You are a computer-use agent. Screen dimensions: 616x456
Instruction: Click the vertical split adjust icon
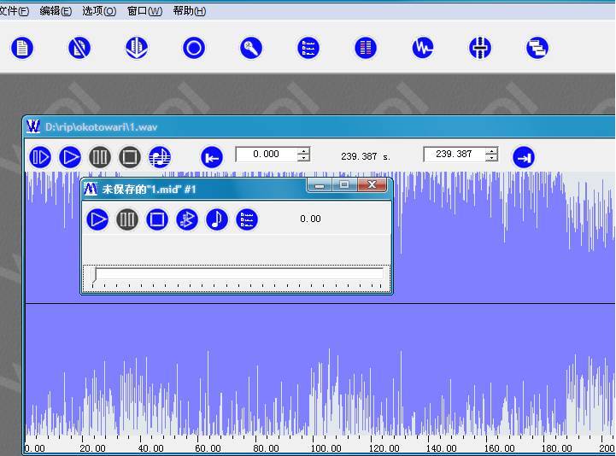coord(480,48)
